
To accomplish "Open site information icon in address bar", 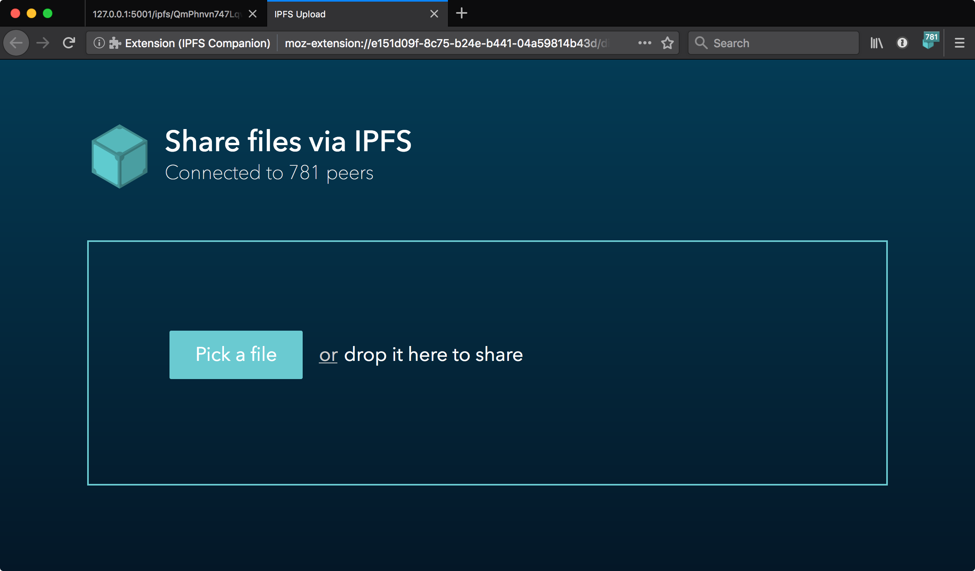I will pyautogui.click(x=99, y=43).
